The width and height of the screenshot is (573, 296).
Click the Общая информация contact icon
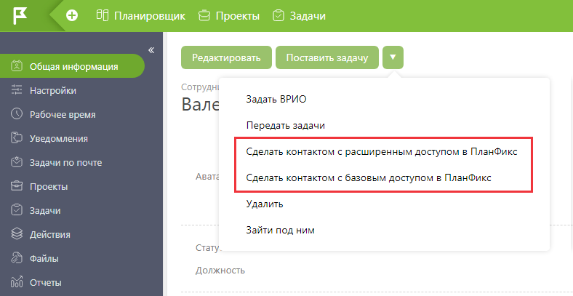[x=17, y=66]
